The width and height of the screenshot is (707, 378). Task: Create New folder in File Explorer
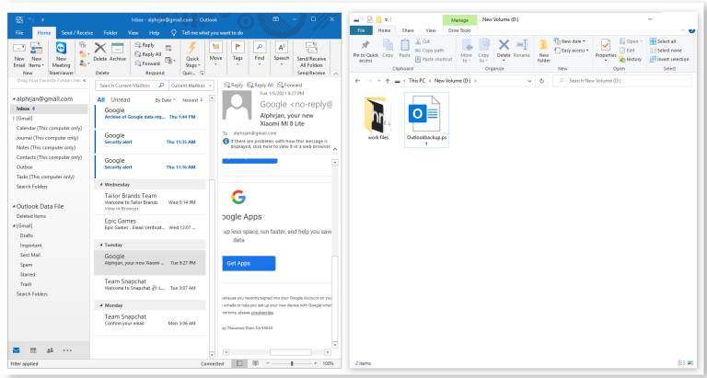click(x=544, y=51)
